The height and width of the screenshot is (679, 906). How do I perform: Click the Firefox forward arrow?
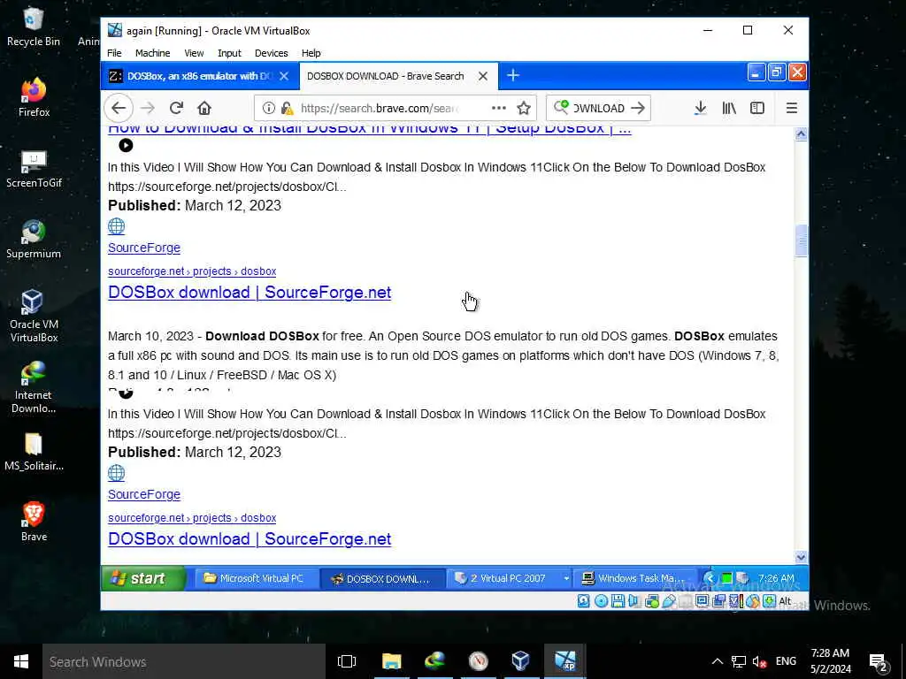pyautogui.click(x=148, y=108)
